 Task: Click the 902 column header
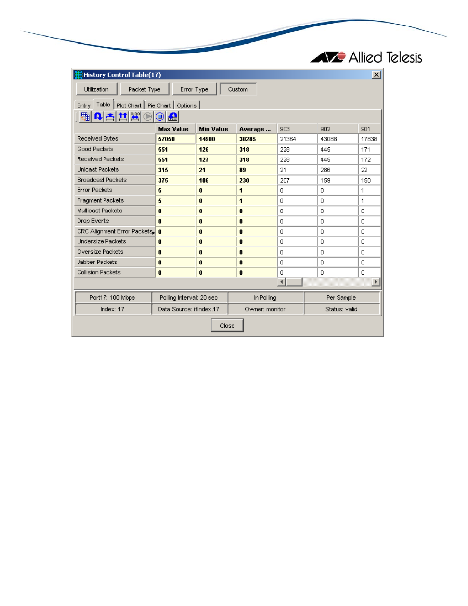(338, 129)
